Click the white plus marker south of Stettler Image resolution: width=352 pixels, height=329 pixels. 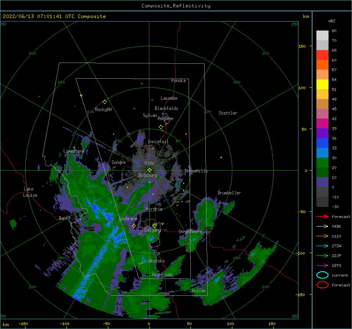221,157
